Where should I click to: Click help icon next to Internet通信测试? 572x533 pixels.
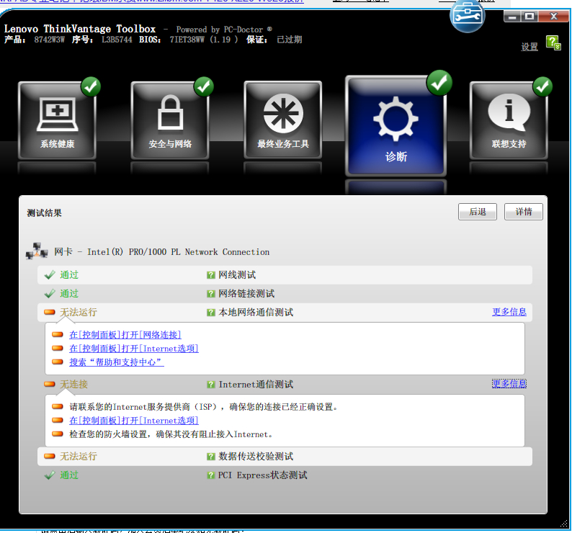point(211,385)
